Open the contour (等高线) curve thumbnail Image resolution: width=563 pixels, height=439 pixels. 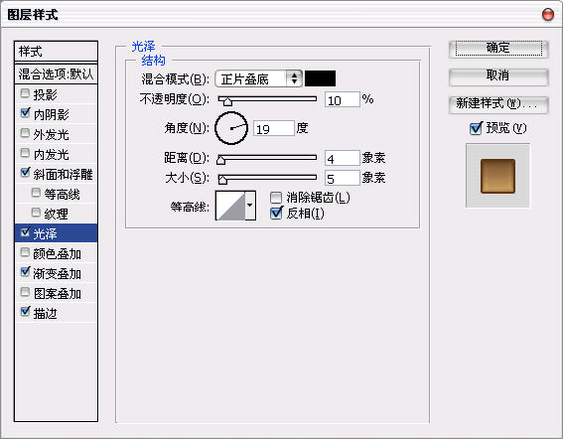[x=230, y=206]
